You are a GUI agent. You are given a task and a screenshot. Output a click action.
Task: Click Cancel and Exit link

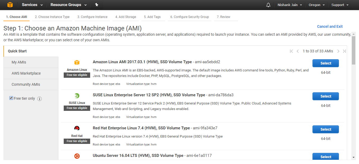tap(330, 26)
